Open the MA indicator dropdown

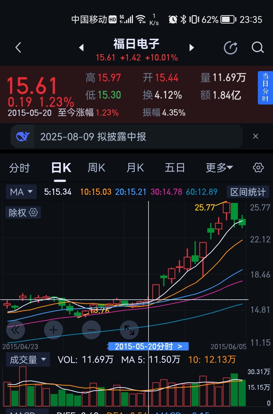coord(21,192)
